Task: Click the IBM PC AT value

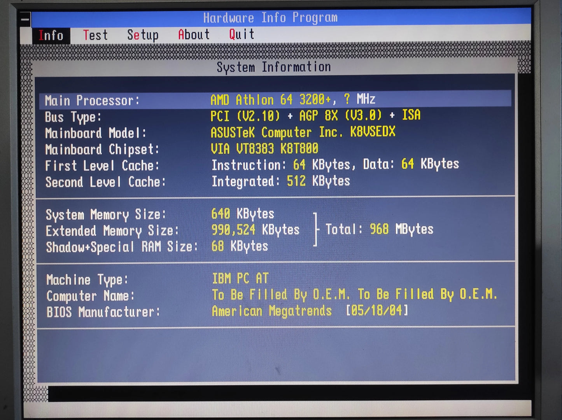Action: coord(240,279)
